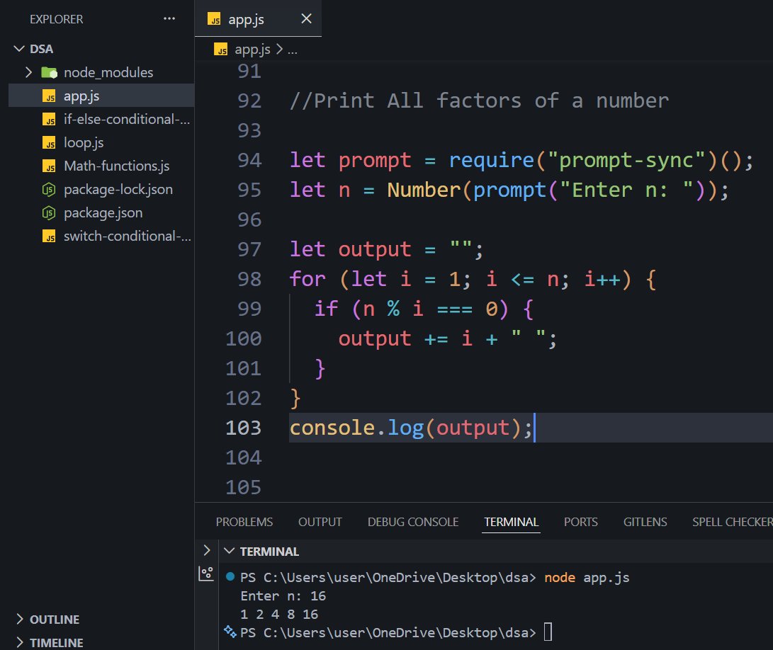Click the terminal sidebar expand arrow
The height and width of the screenshot is (650, 773).
pos(207,550)
